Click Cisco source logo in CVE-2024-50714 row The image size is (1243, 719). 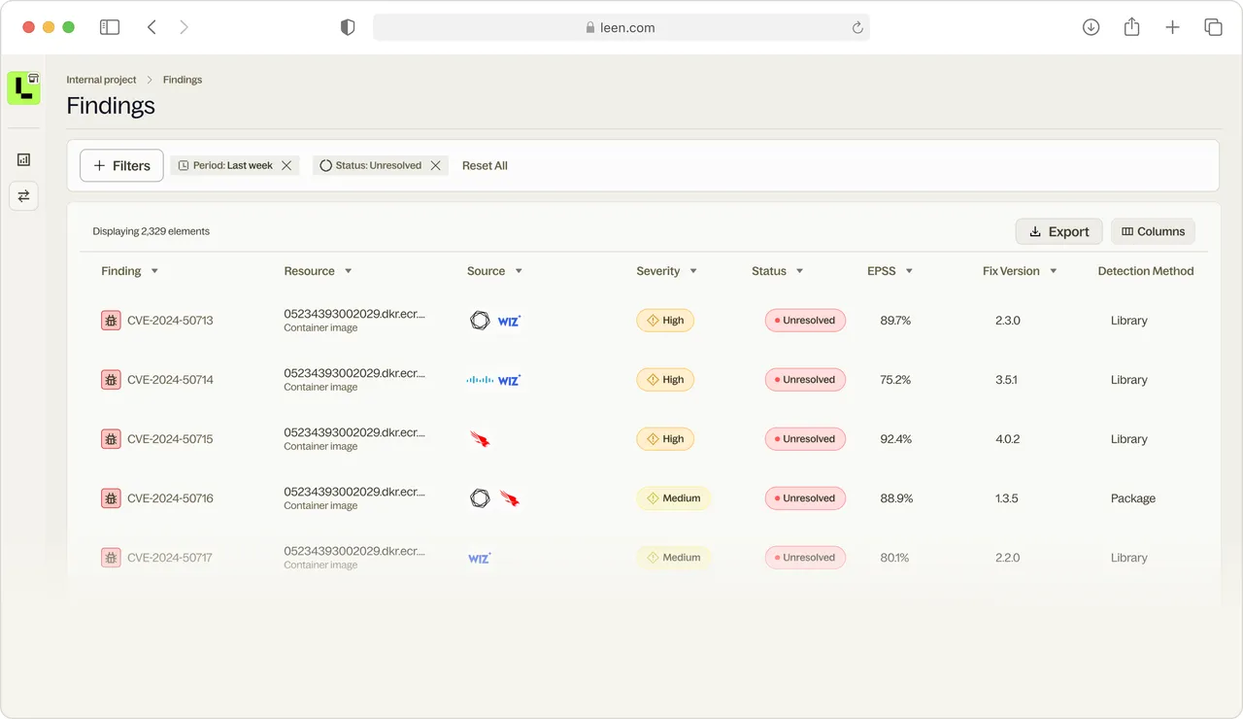(480, 380)
